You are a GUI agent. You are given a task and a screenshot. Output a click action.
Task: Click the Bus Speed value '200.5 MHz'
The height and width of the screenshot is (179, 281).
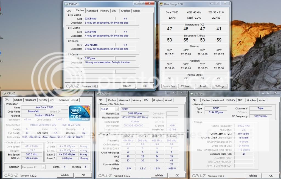[x=32, y=154]
